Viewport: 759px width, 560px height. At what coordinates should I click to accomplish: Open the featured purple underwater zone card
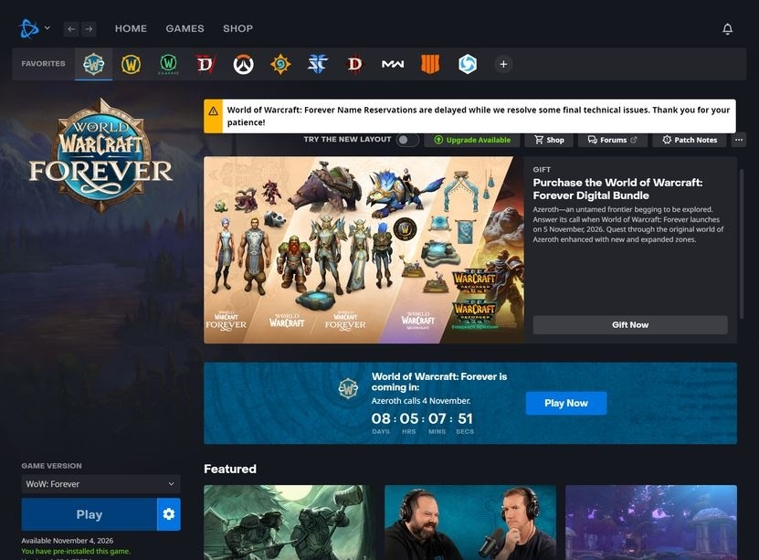(x=651, y=523)
